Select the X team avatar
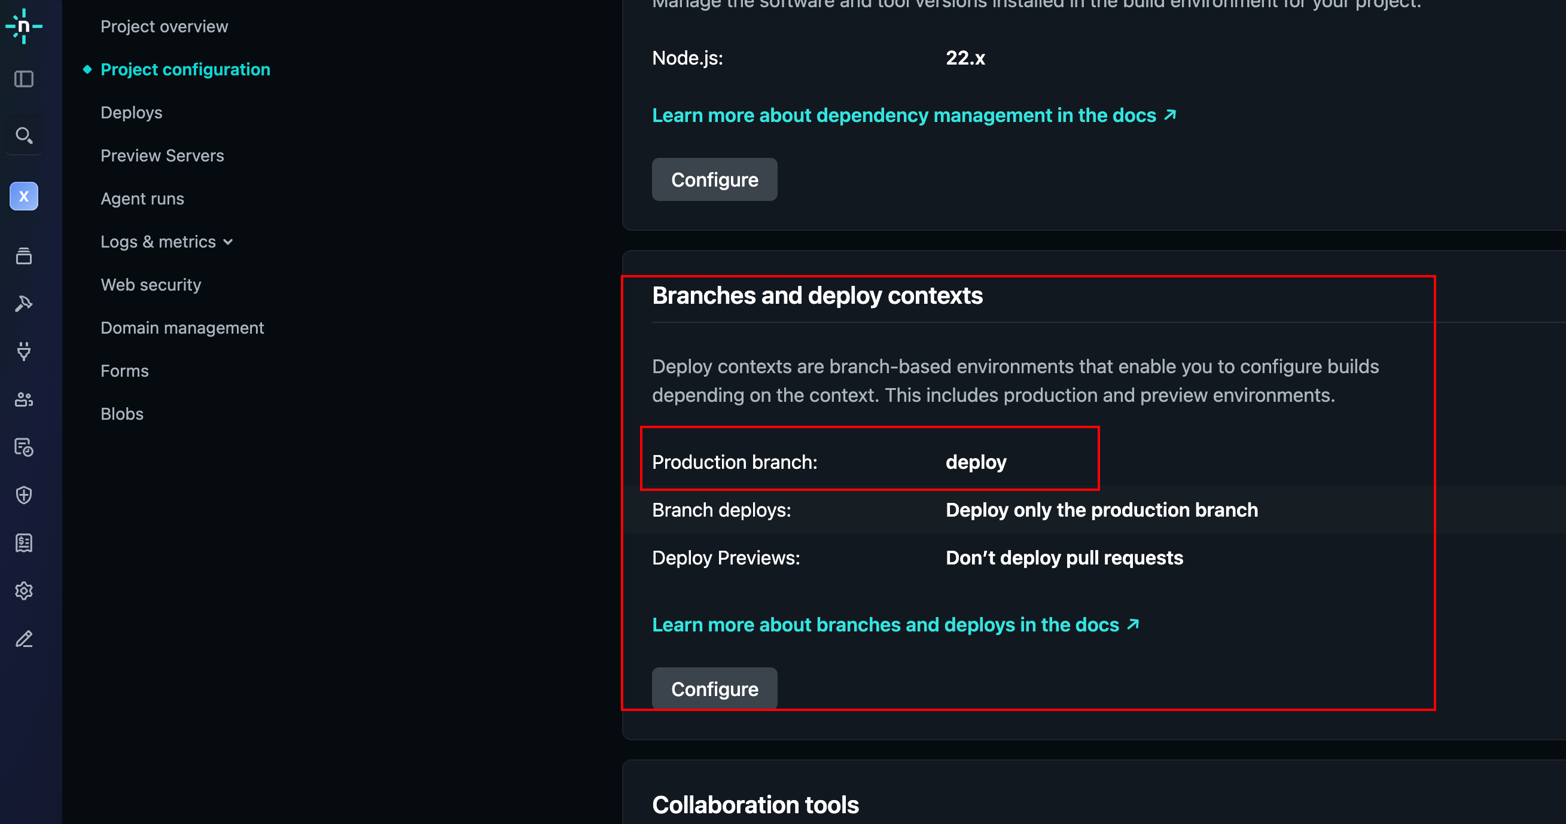The image size is (1566, 824). [x=24, y=196]
